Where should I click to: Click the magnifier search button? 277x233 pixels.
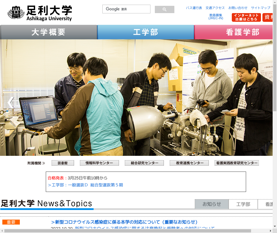tap(164, 10)
